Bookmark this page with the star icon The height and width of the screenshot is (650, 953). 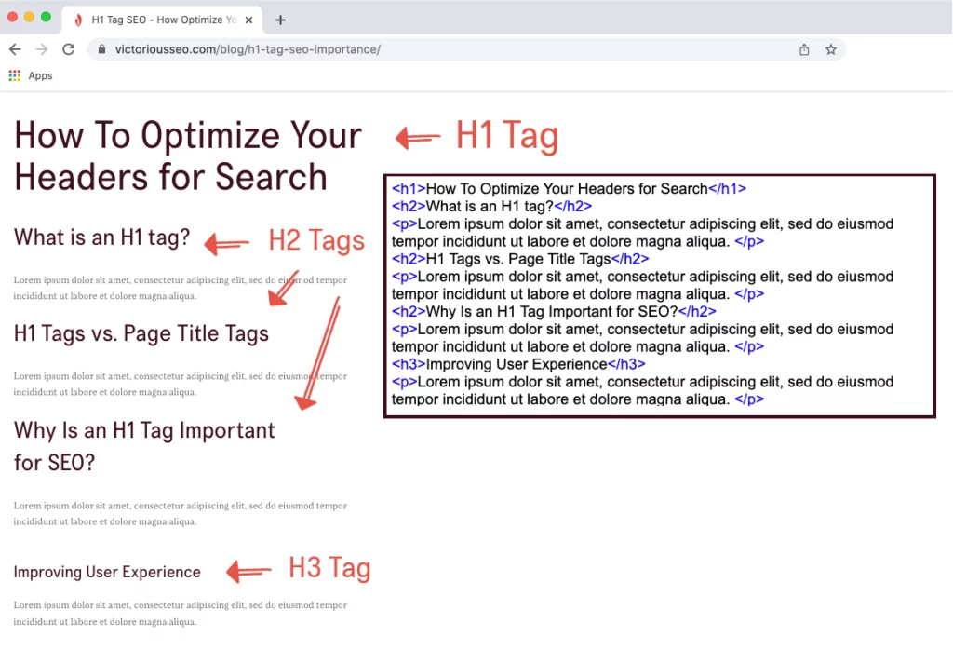coord(830,49)
